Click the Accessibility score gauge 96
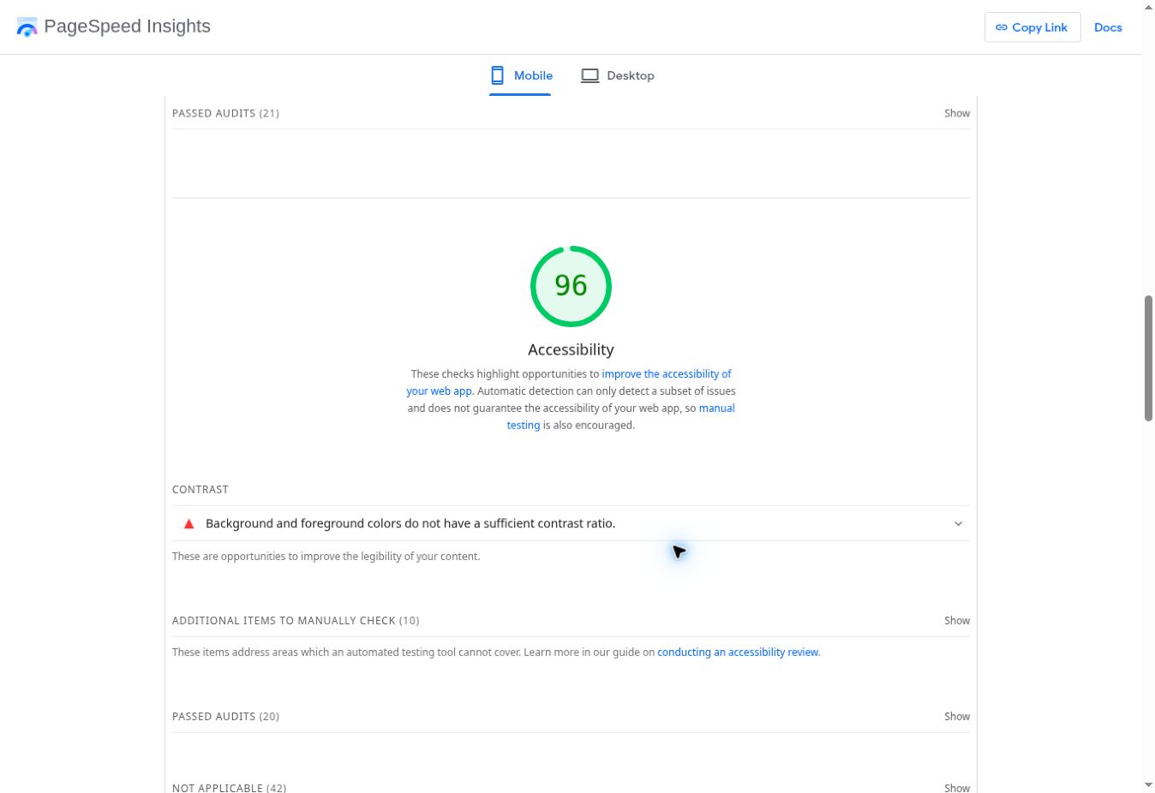Screen dimensions: 1155x793 tap(571, 286)
